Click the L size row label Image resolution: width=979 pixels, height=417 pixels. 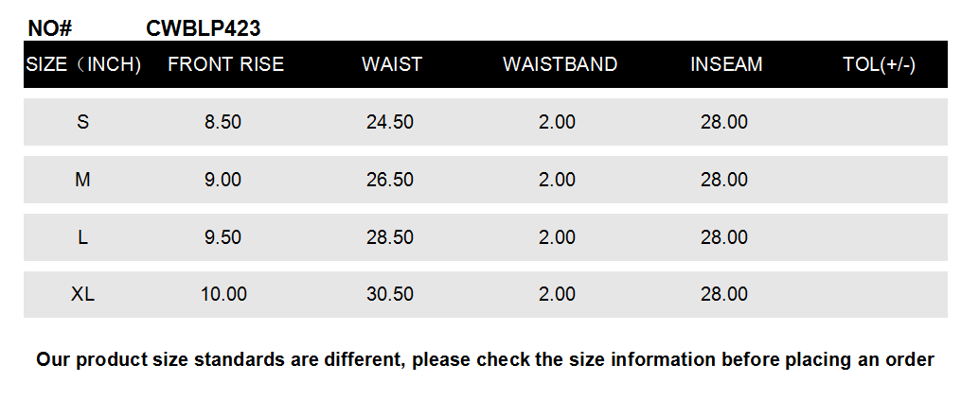(x=83, y=237)
